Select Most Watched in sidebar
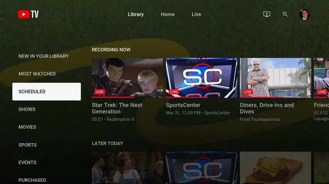Viewport: 329px width, 184px height. [x=37, y=74]
